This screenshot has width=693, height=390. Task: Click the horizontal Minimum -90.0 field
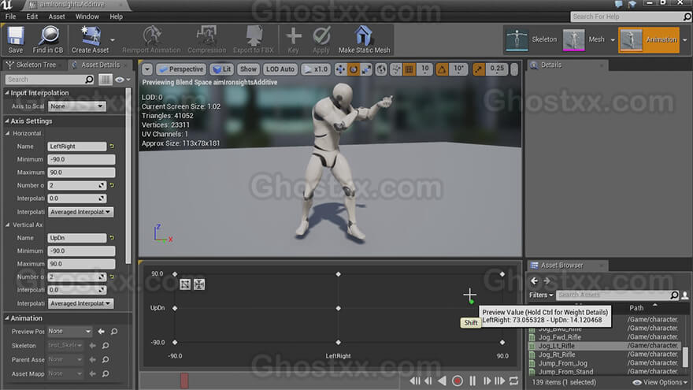click(81, 160)
